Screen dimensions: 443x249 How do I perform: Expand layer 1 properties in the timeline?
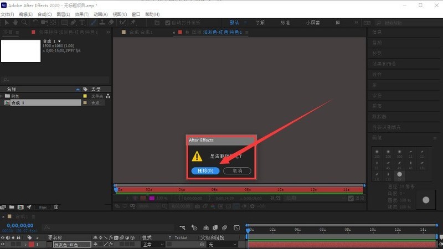24,244
